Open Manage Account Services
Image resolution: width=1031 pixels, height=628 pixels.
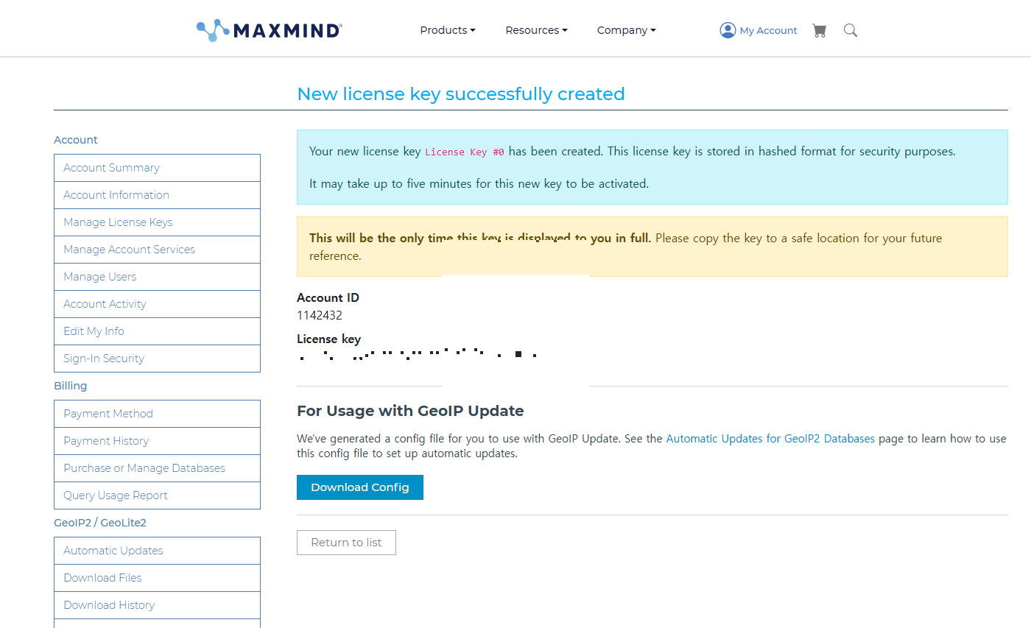pyautogui.click(x=157, y=250)
